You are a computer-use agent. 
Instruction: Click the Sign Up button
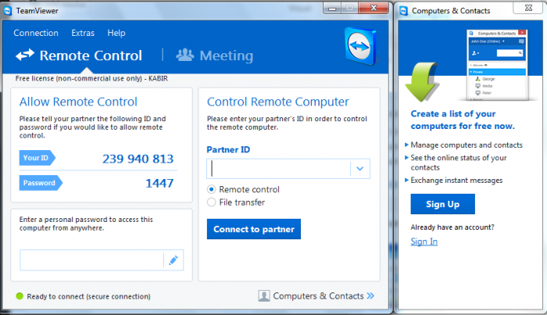[442, 204]
